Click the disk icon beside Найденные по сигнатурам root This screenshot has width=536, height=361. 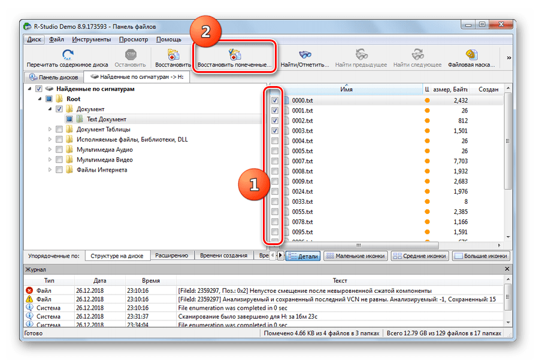(x=49, y=88)
